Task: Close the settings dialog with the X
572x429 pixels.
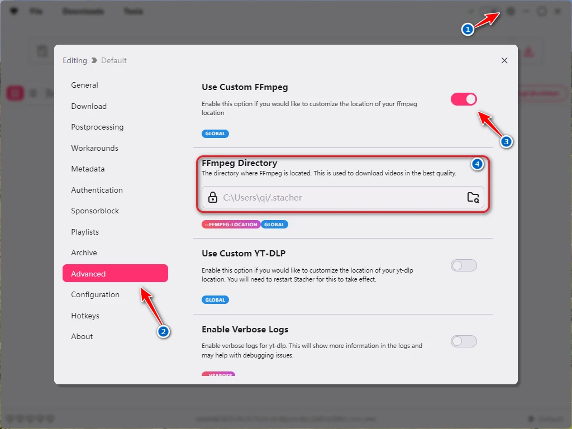Action: (x=504, y=60)
